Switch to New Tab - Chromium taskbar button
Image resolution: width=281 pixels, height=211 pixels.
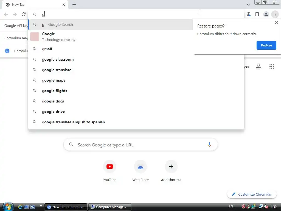(x=66, y=207)
